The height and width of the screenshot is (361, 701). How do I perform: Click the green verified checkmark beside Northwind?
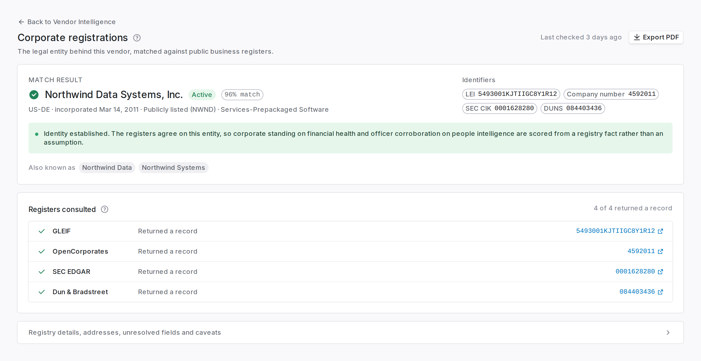pos(34,95)
